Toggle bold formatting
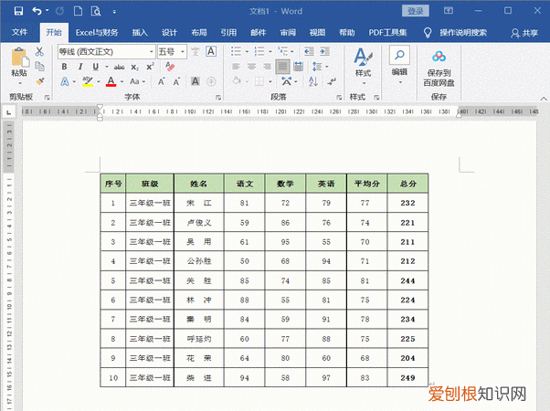The width and height of the screenshot is (550, 411). click(x=64, y=67)
